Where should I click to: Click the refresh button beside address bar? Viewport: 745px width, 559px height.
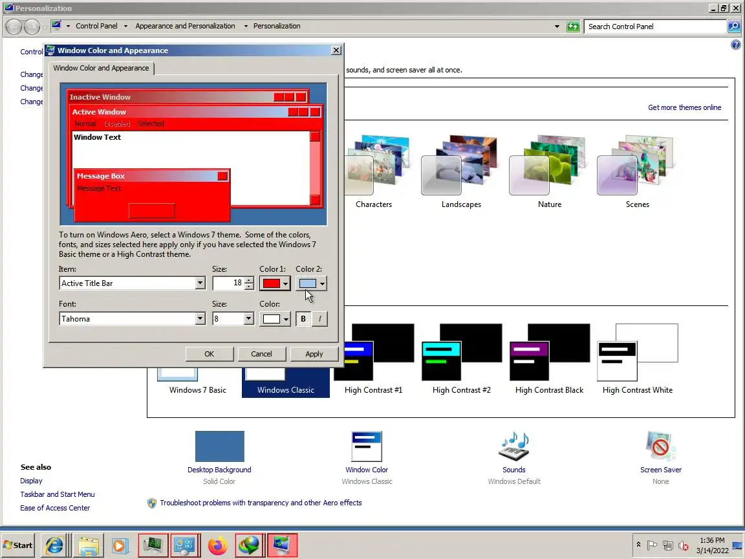tap(573, 27)
